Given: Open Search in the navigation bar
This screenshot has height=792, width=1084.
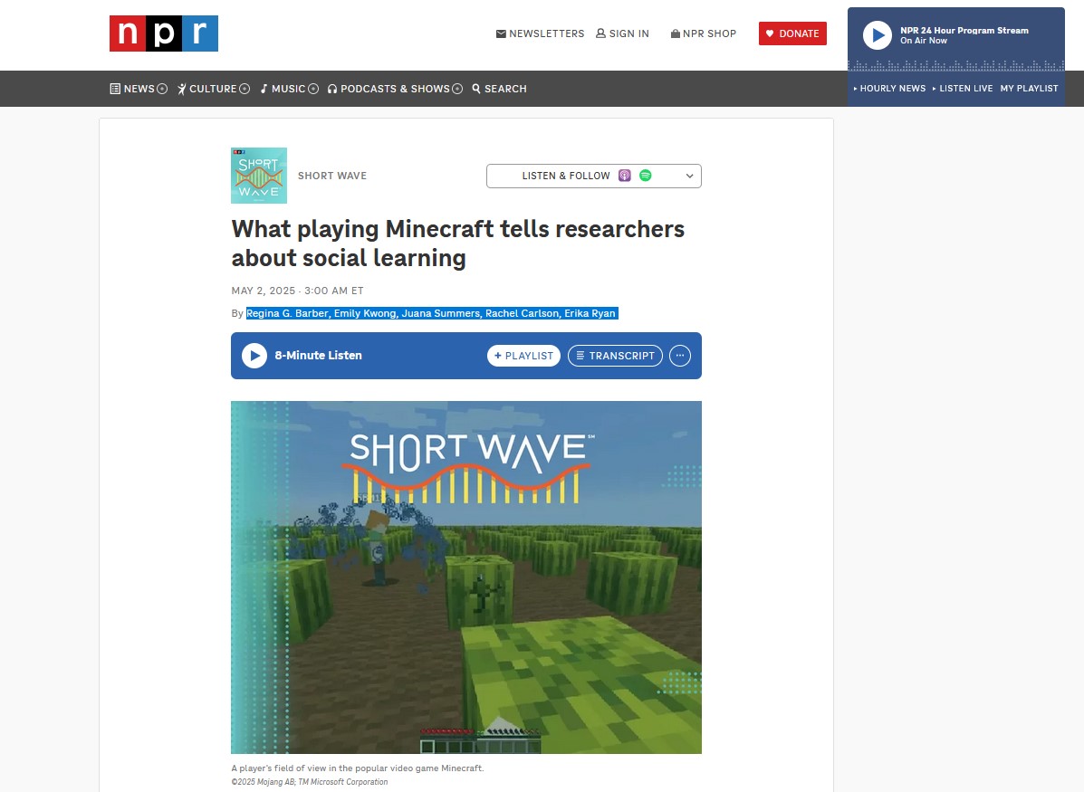Looking at the screenshot, I should coord(499,89).
